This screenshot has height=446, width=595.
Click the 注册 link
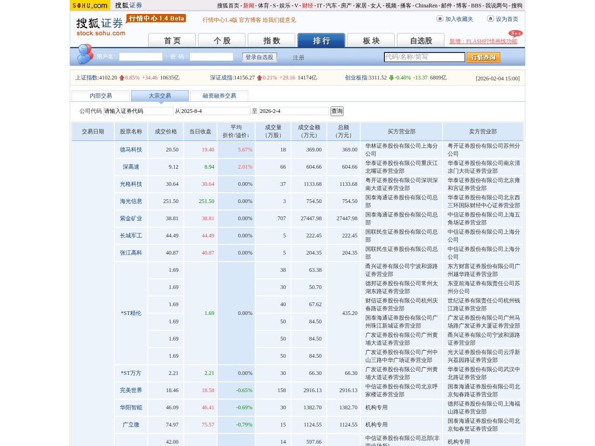click(298, 58)
